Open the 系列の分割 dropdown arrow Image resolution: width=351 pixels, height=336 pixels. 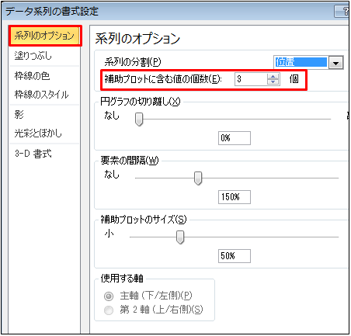point(336,63)
